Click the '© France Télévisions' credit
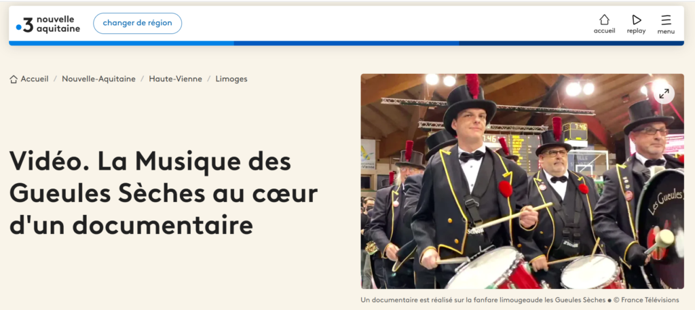Image resolution: width=695 pixels, height=310 pixels. [x=646, y=300]
